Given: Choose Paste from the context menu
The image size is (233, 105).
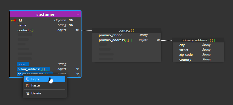Looking at the screenshot, I should 45,85.
